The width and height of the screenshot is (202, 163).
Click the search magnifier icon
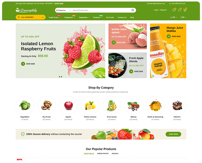133,10
